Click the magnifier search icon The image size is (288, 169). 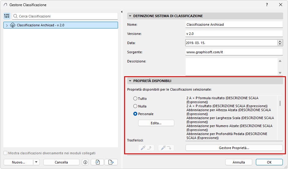pyautogui.click(x=16, y=16)
